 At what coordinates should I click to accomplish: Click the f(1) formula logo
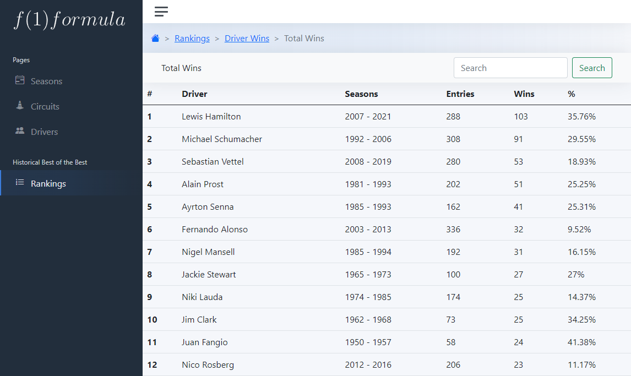point(70,20)
